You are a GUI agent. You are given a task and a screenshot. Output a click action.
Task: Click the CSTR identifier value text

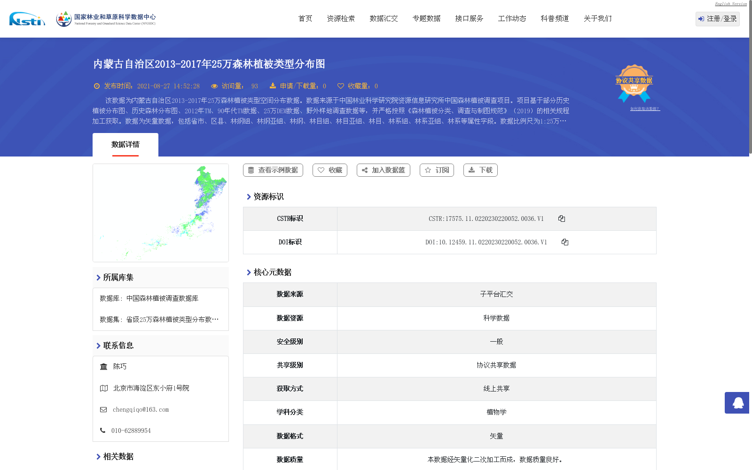pyautogui.click(x=486, y=219)
